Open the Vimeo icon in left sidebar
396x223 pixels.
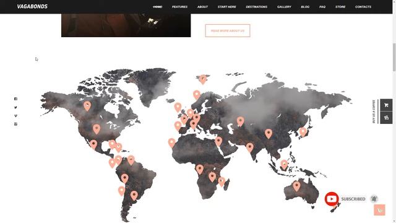15,116
